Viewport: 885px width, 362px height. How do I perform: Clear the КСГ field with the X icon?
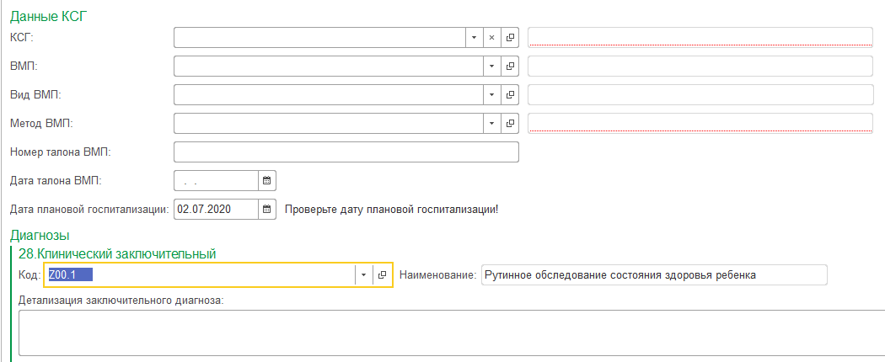492,38
